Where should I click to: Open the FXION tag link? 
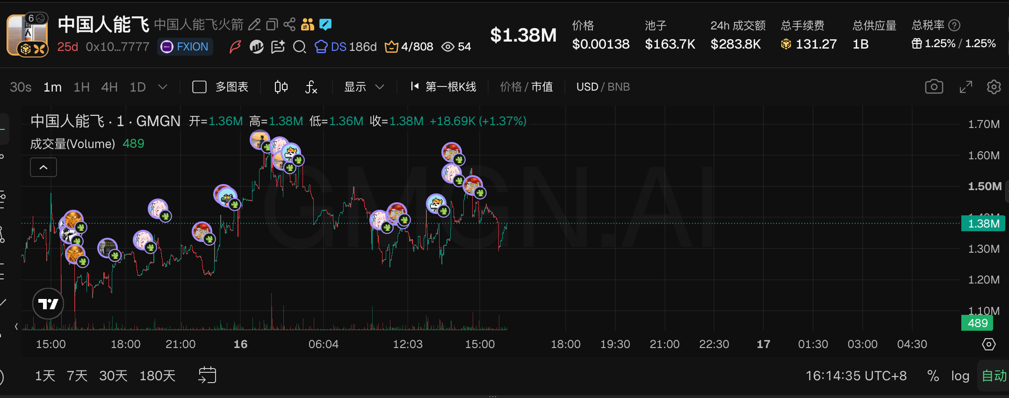pos(185,47)
